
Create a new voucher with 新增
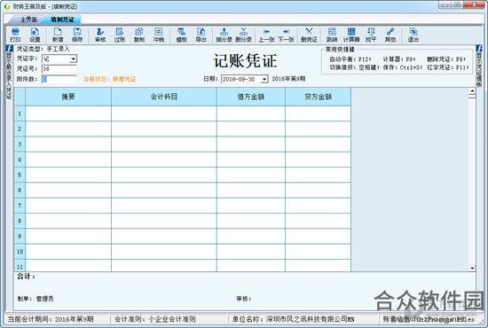[x=58, y=35]
